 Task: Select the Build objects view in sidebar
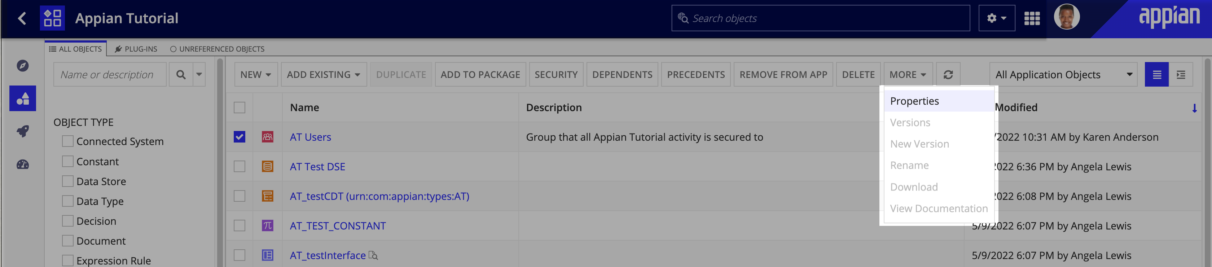23,99
